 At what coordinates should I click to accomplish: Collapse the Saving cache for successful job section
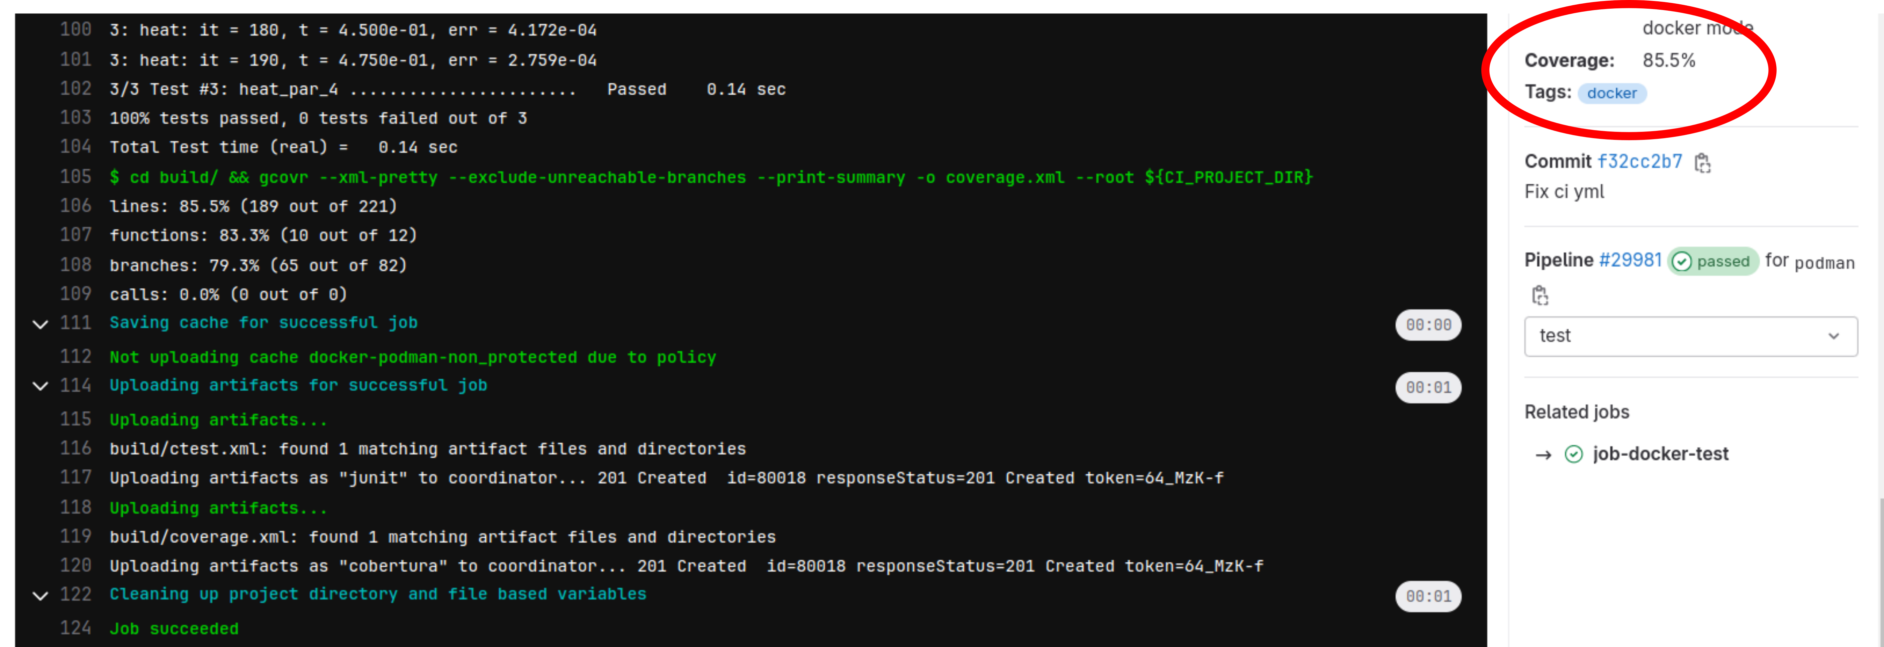point(40,324)
